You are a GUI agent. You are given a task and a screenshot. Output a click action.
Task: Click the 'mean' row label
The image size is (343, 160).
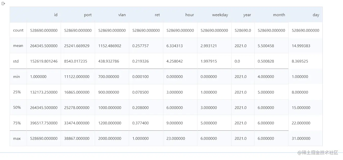point(18,46)
